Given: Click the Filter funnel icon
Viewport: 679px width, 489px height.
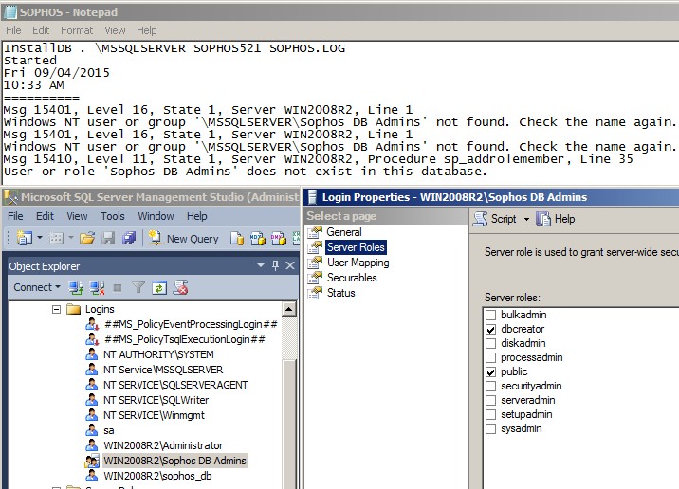Looking at the screenshot, I should (138, 287).
